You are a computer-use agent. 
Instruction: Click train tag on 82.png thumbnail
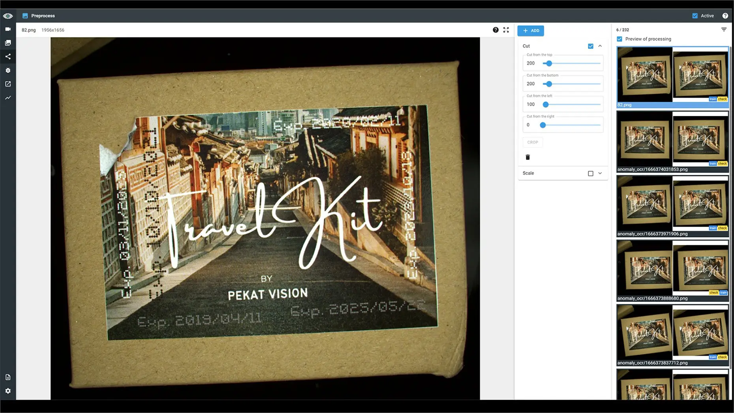point(713,99)
